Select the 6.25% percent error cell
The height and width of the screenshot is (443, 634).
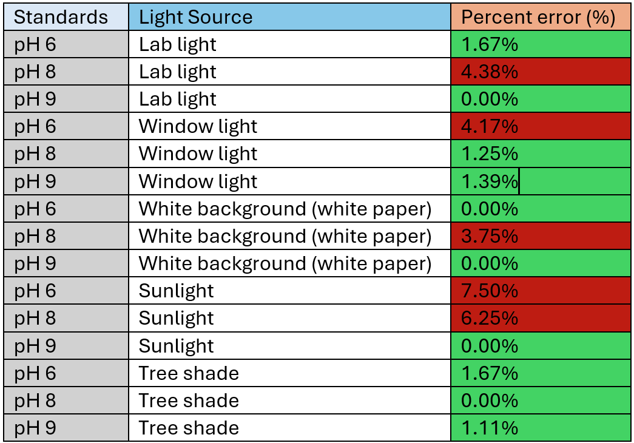point(541,318)
